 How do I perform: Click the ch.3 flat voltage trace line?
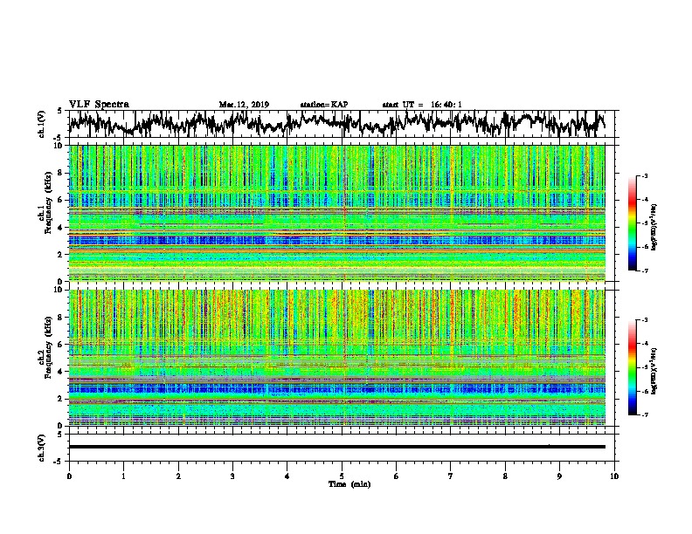click(x=337, y=447)
